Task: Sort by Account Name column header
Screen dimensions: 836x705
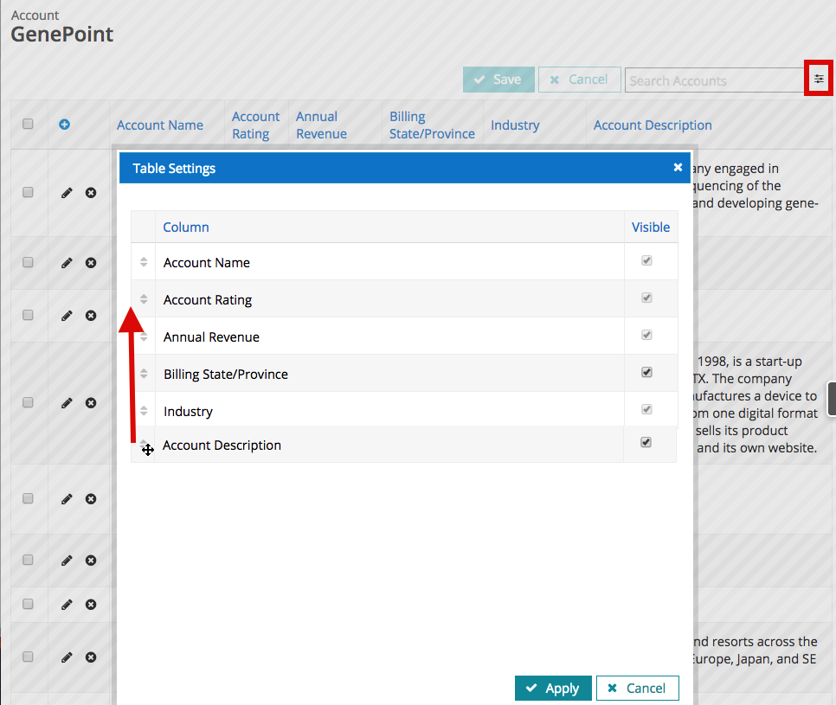Action: 160,125
